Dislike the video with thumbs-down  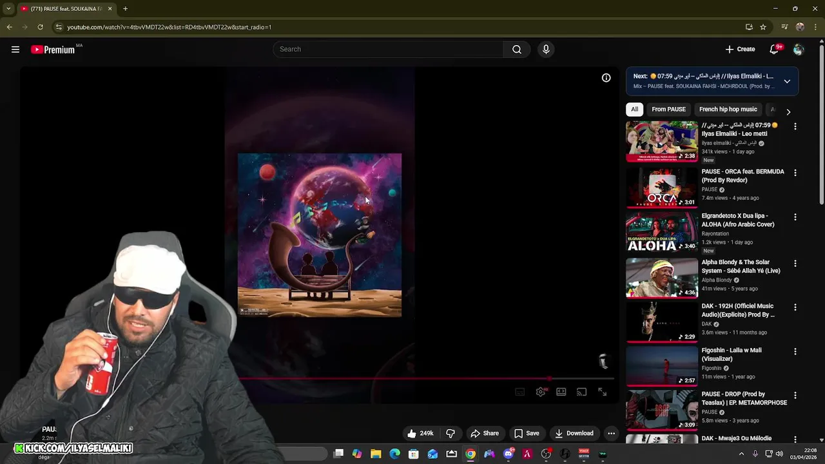click(451, 433)
